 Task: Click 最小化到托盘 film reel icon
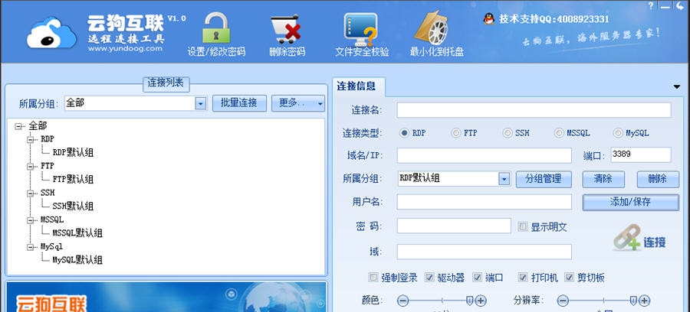tap(432, 28)
